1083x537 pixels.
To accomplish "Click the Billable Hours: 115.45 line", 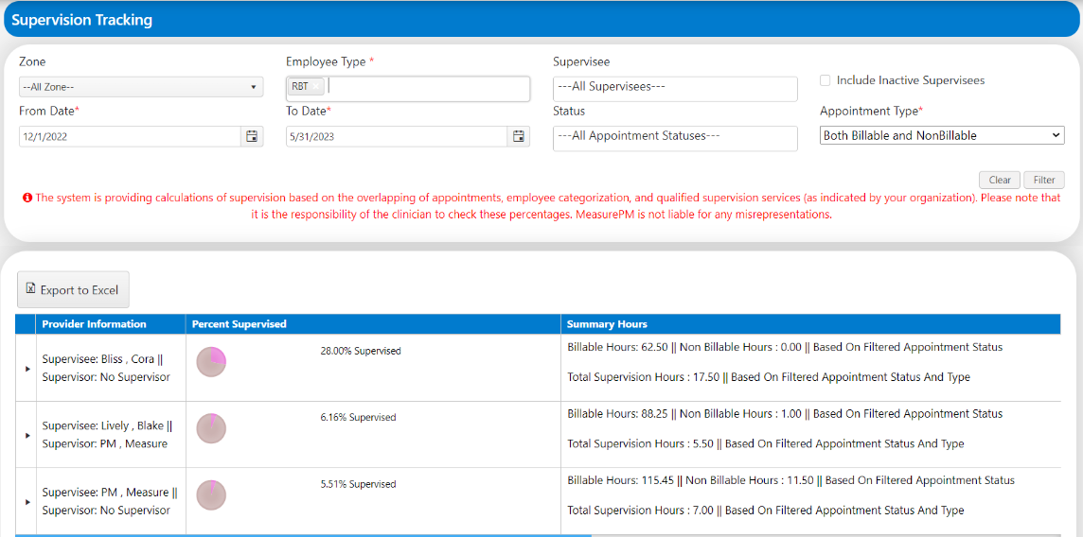I will 790,479.
